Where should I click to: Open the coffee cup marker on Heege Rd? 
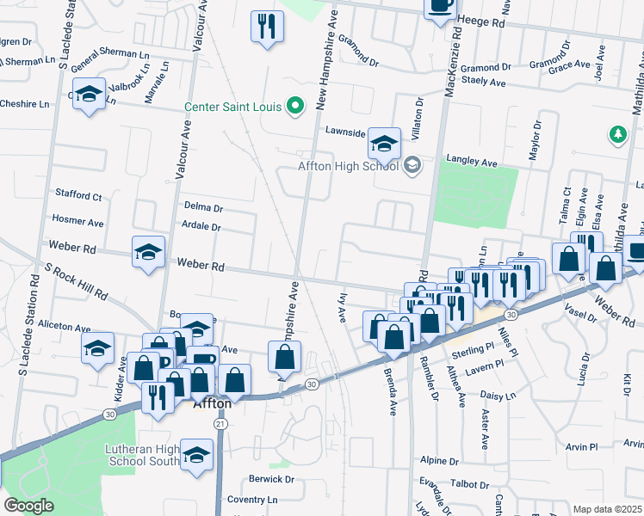point(440,9)
